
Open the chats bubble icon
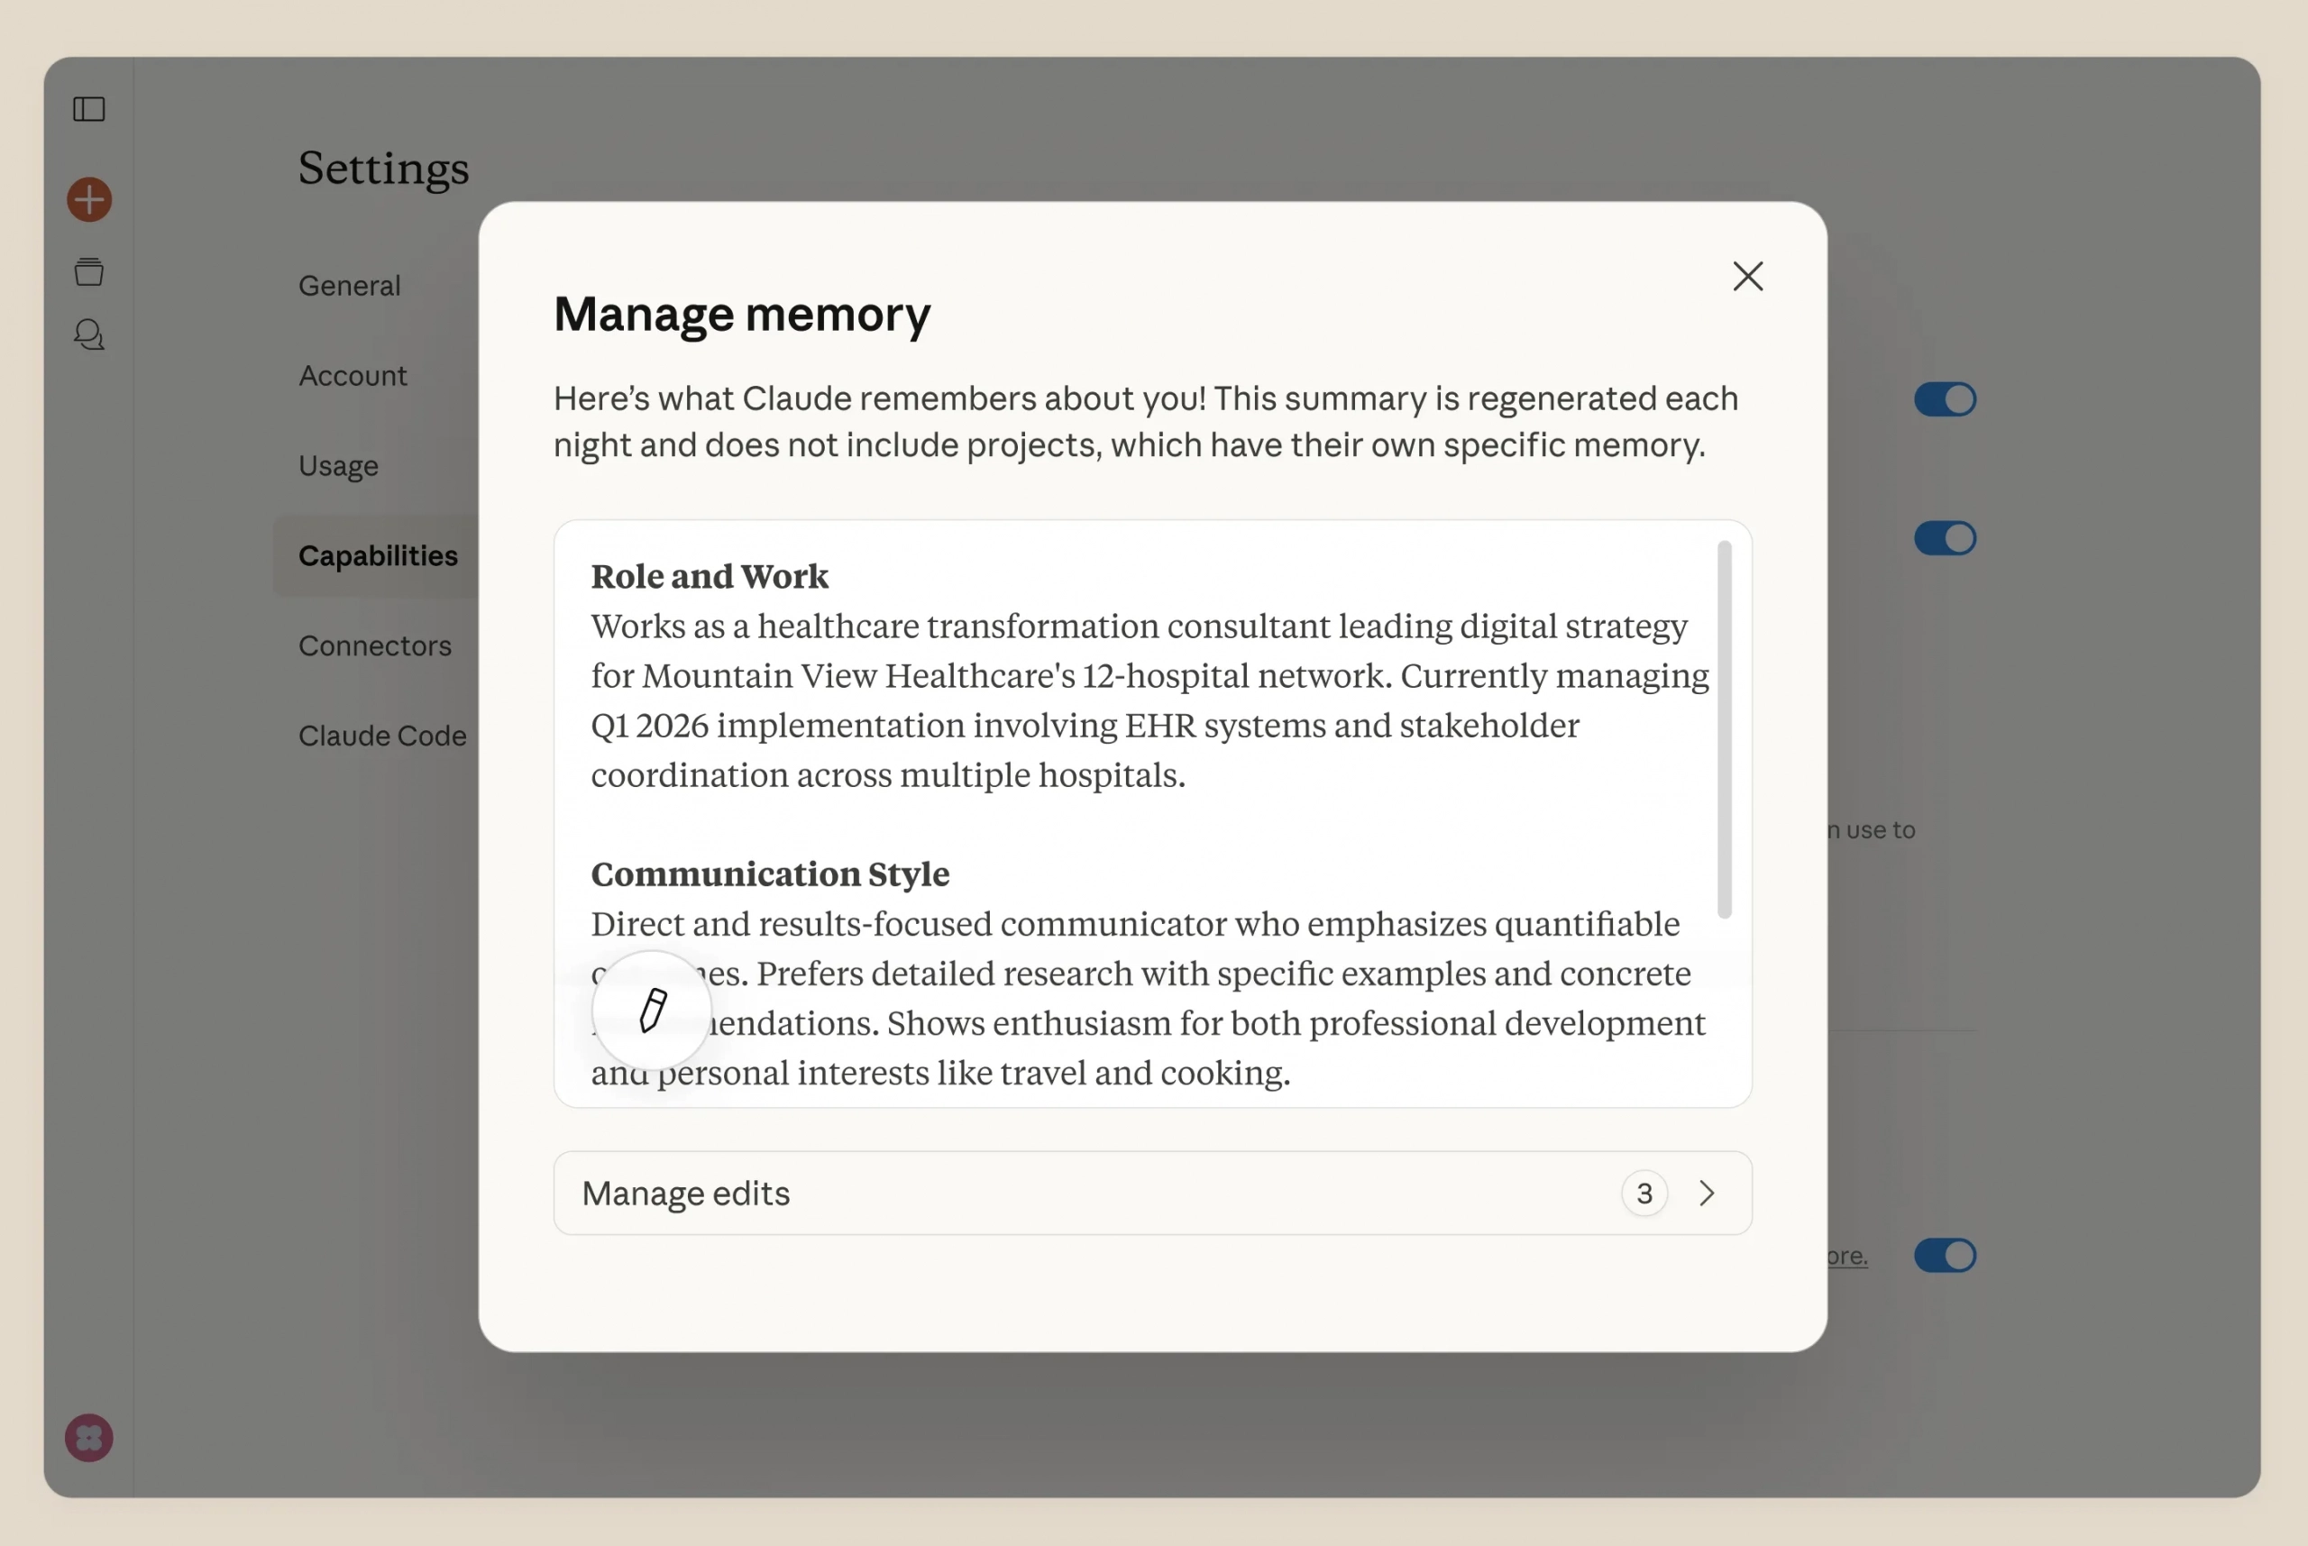pos(88,335)
